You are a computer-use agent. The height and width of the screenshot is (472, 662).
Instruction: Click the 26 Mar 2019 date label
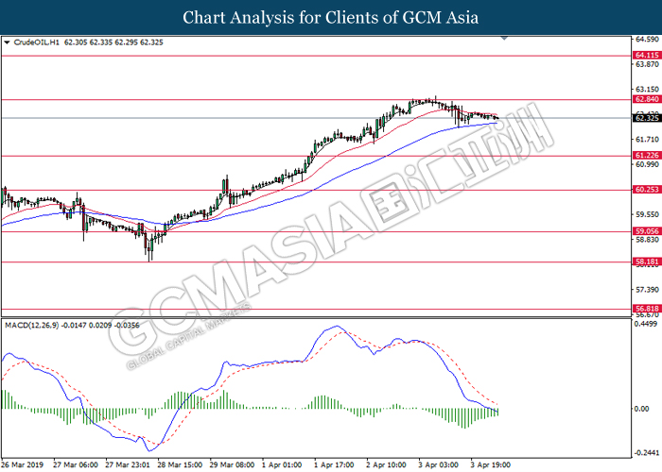(x=23, y=464)
